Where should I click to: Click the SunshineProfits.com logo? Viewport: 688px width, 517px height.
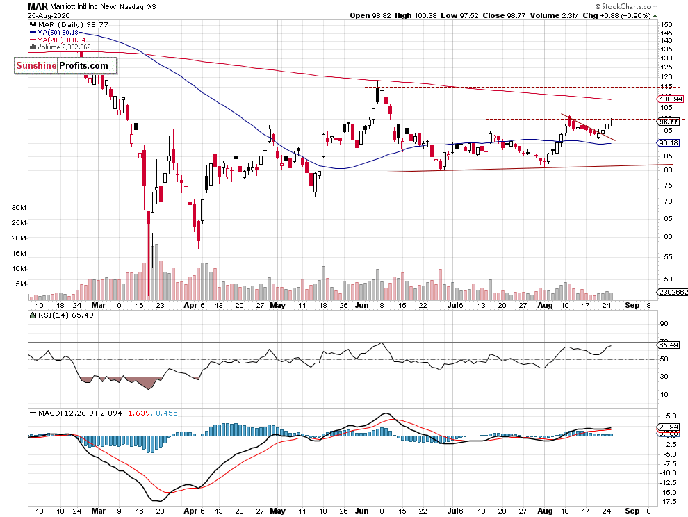pos(65,66)
